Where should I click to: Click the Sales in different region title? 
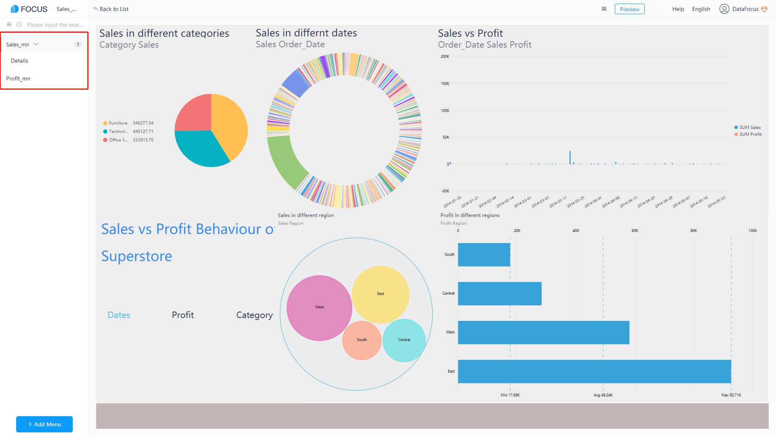(306, 215)
